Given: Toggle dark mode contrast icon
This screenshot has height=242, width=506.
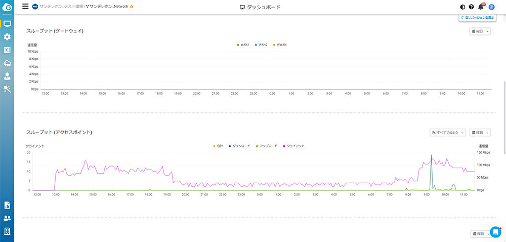Looking at the screenshot, I should (463, 7).
